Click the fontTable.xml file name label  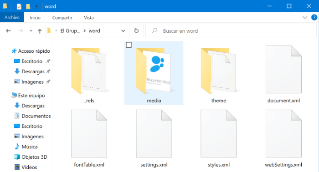click(x=89, y=165)
